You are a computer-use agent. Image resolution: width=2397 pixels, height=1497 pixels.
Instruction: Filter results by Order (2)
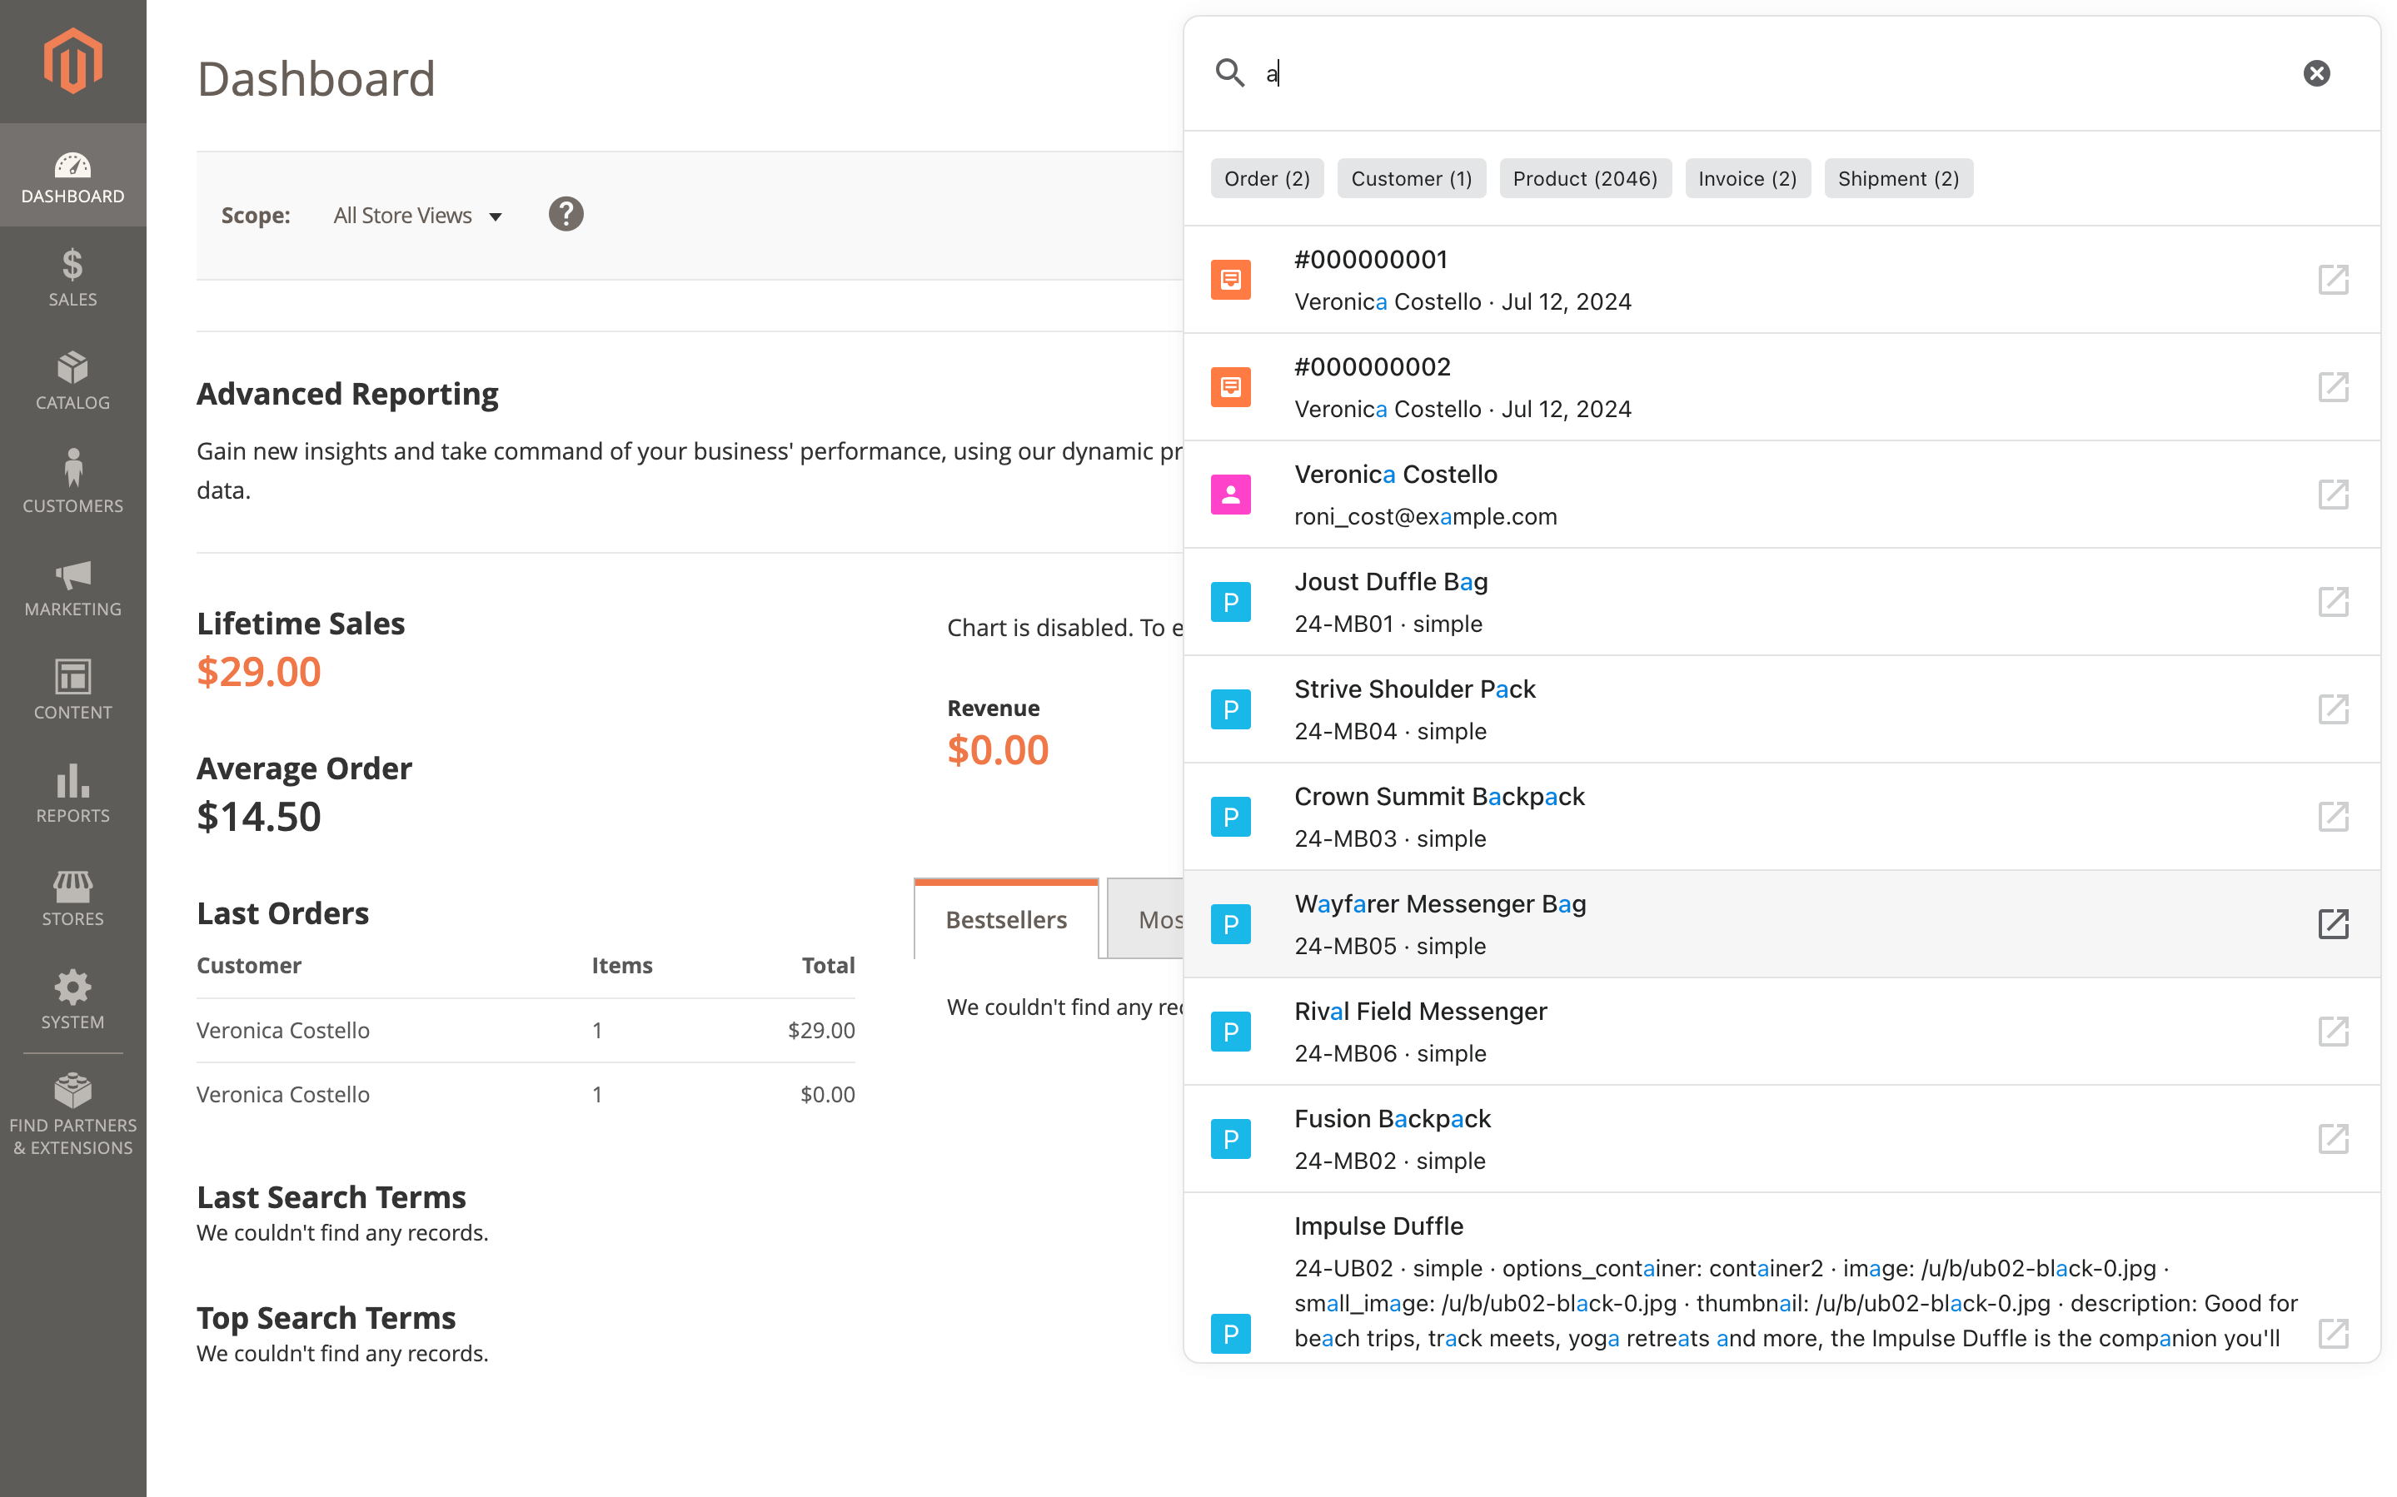tap(1265, 179)
